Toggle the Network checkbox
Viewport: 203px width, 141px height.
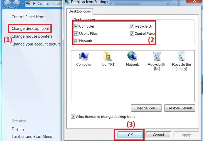coord(76,41)
